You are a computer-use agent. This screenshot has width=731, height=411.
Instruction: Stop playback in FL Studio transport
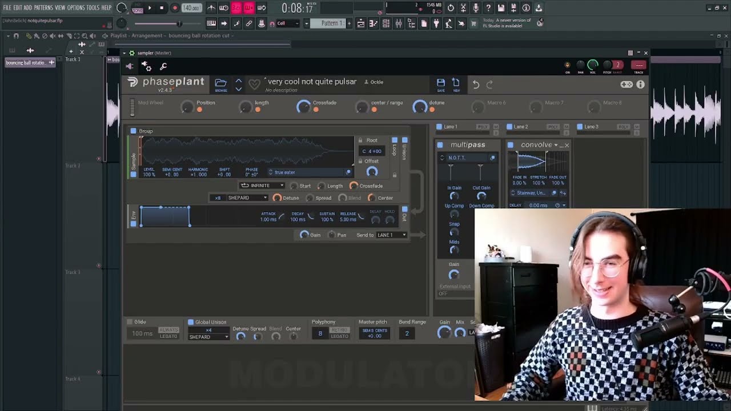(x=162, y=8)
